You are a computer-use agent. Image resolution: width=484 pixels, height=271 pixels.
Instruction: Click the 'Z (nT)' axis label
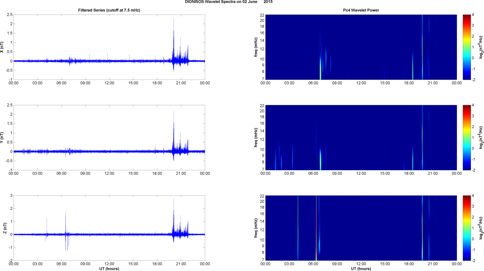5,228
